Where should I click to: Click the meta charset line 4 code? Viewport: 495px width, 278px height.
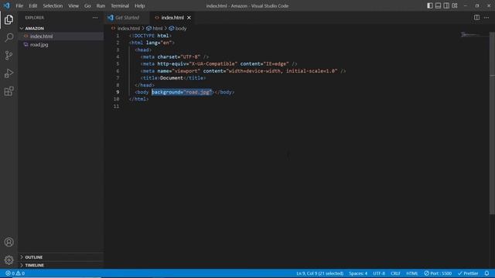point(175,56)
